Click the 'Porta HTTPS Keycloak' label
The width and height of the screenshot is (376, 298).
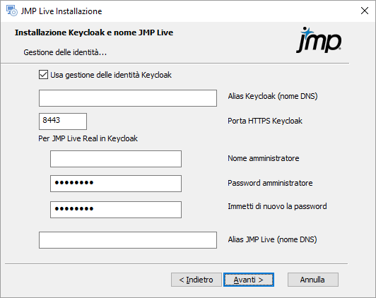point(265,121)
